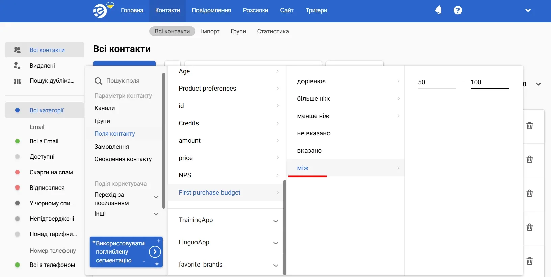Select the dot beside Відписалися

tap(18, 188)
